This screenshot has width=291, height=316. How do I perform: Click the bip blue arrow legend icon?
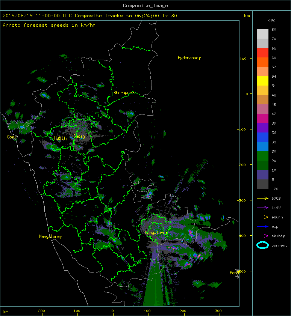262,227
